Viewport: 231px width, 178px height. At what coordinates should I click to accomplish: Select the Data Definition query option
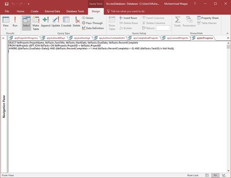[93, 28]
